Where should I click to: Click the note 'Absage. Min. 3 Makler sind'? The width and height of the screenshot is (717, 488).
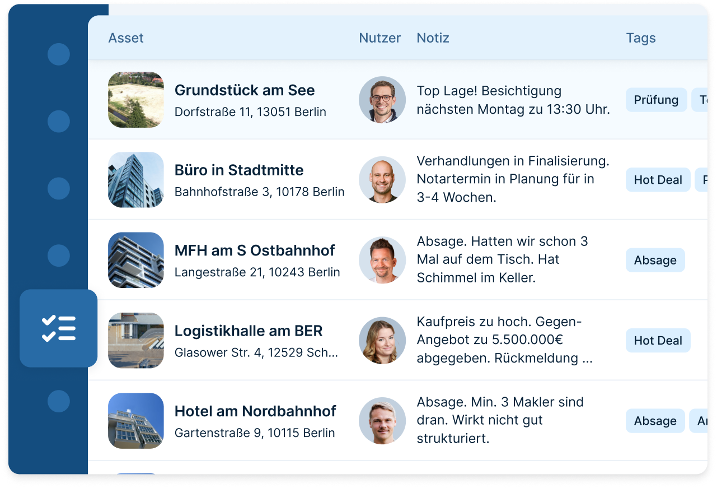click(500, 420)
